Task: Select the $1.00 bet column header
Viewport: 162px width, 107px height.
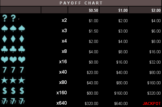Action: 114,10
